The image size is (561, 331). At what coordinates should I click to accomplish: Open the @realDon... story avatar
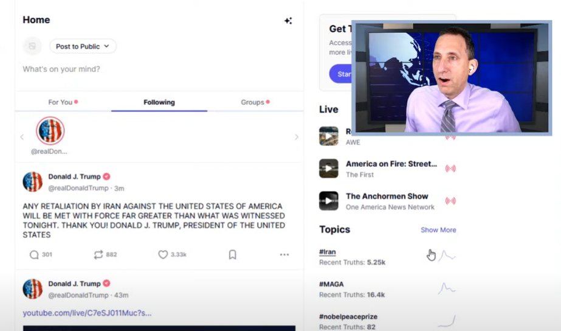[x=50, y=131]
